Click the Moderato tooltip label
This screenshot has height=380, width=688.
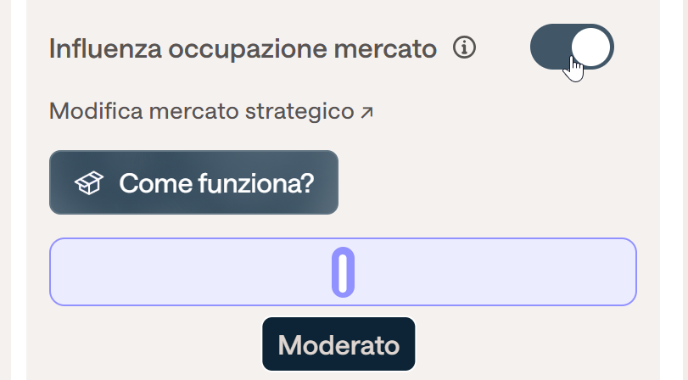(x=338, y=344)
